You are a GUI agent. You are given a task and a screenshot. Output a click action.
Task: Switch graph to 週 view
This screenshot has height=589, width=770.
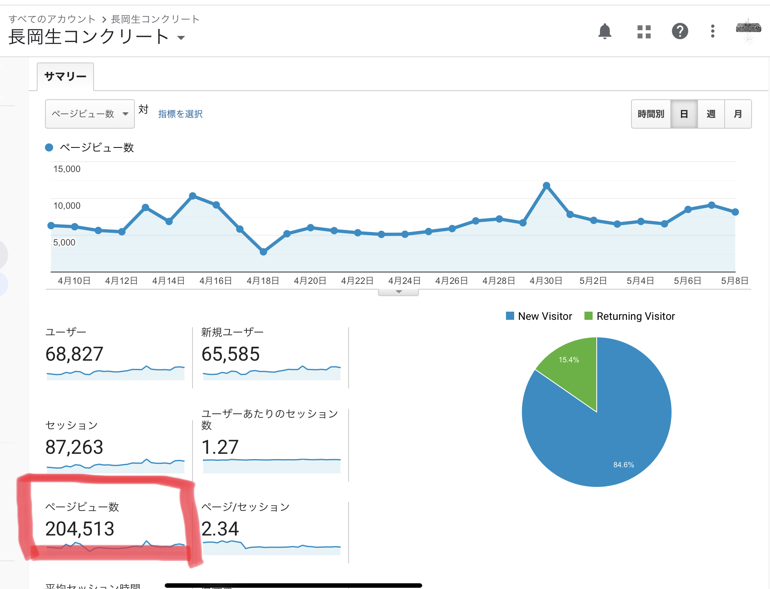click(711, 114)
